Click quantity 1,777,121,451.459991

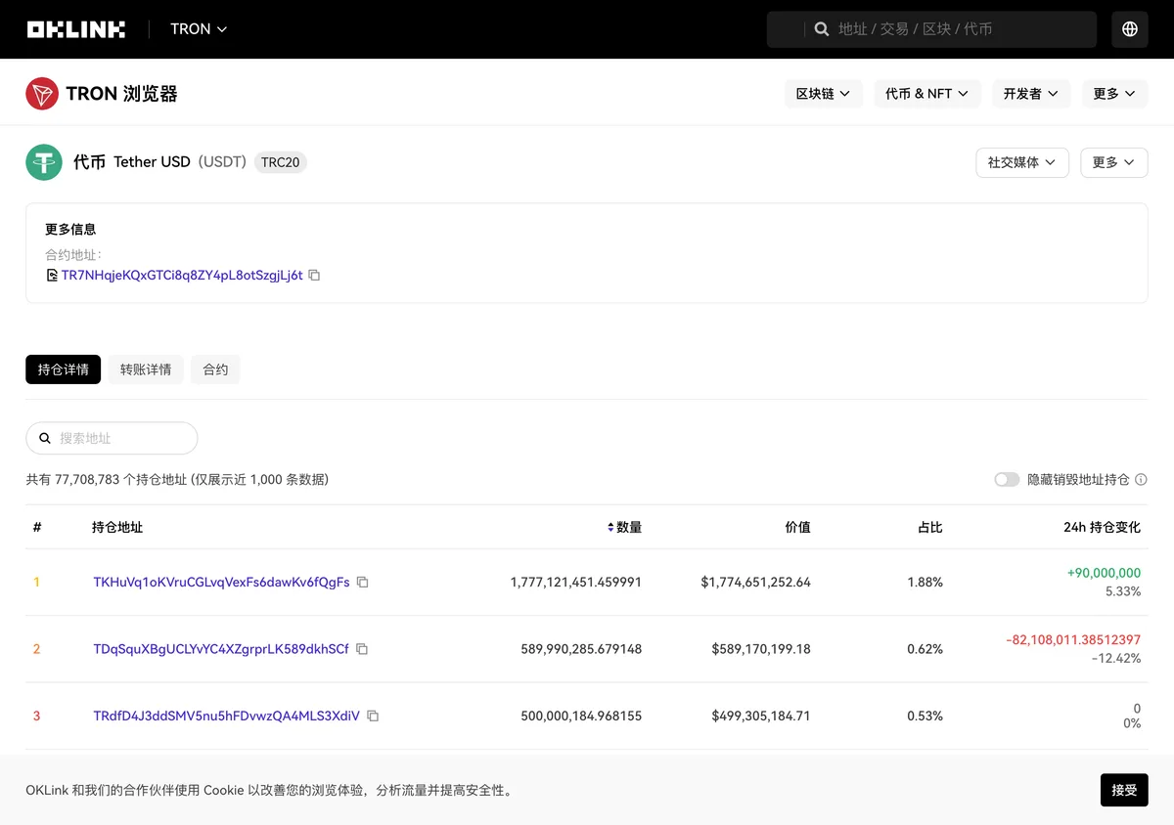click(575, 583)
